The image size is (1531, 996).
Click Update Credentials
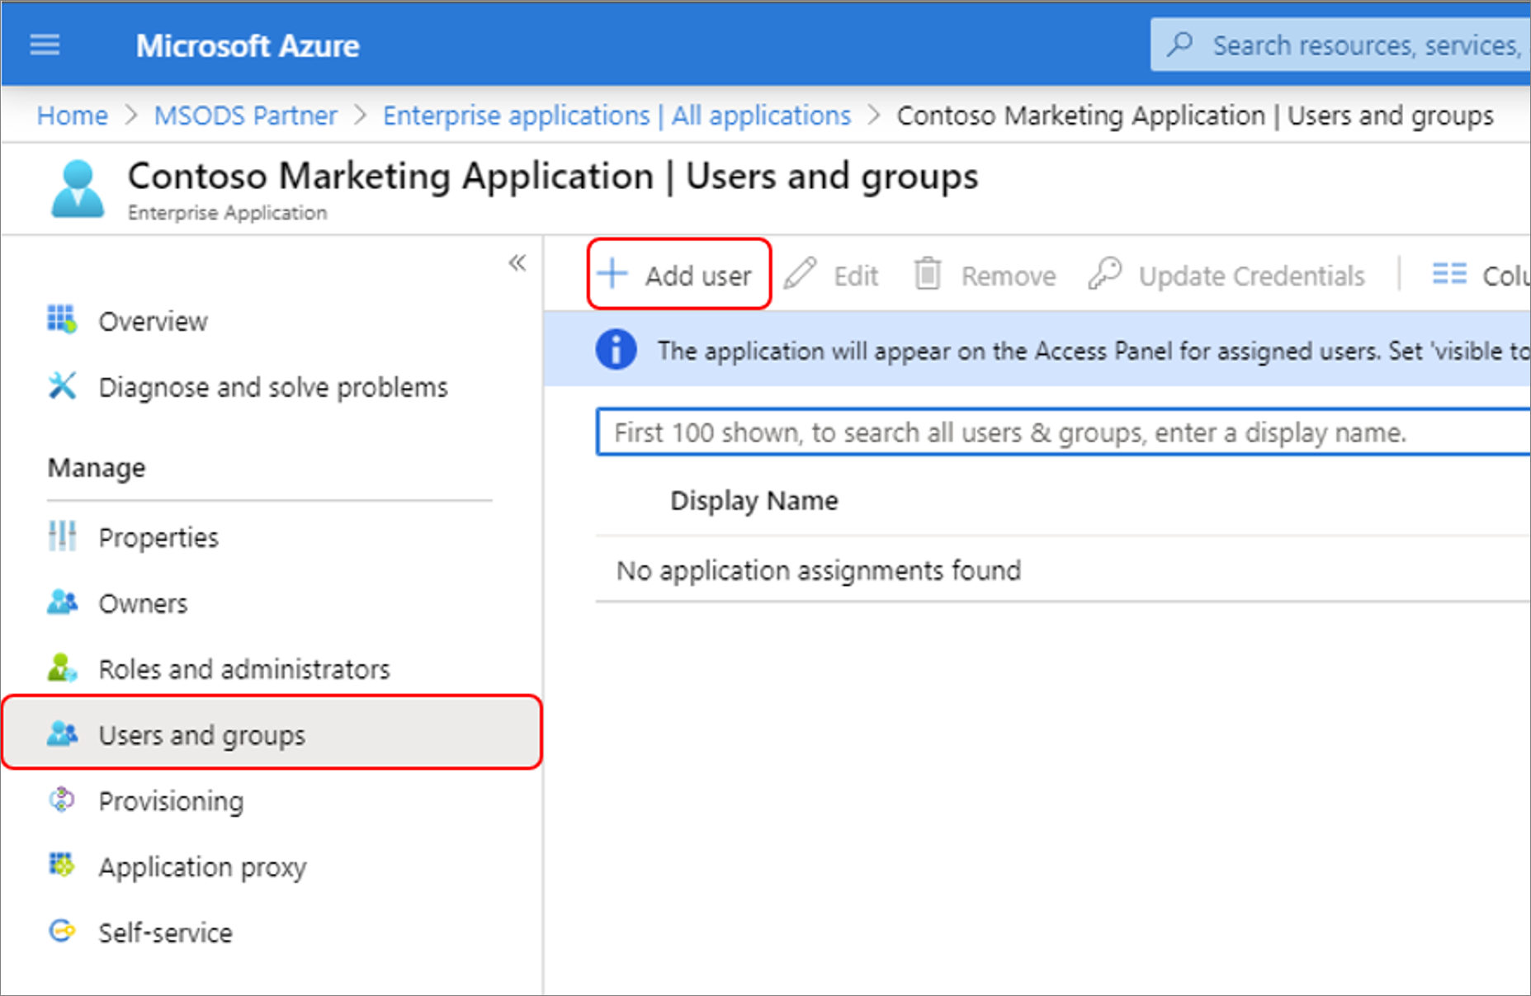1226,275
